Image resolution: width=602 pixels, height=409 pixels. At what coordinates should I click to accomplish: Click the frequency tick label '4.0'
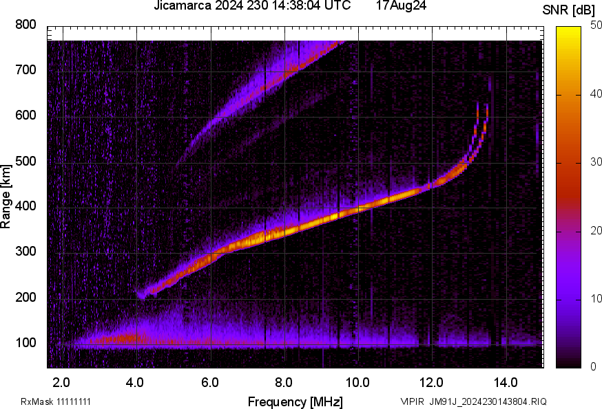click(135, 382)
